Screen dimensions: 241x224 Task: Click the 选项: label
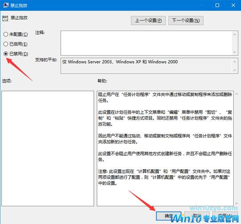coord(7,81)
